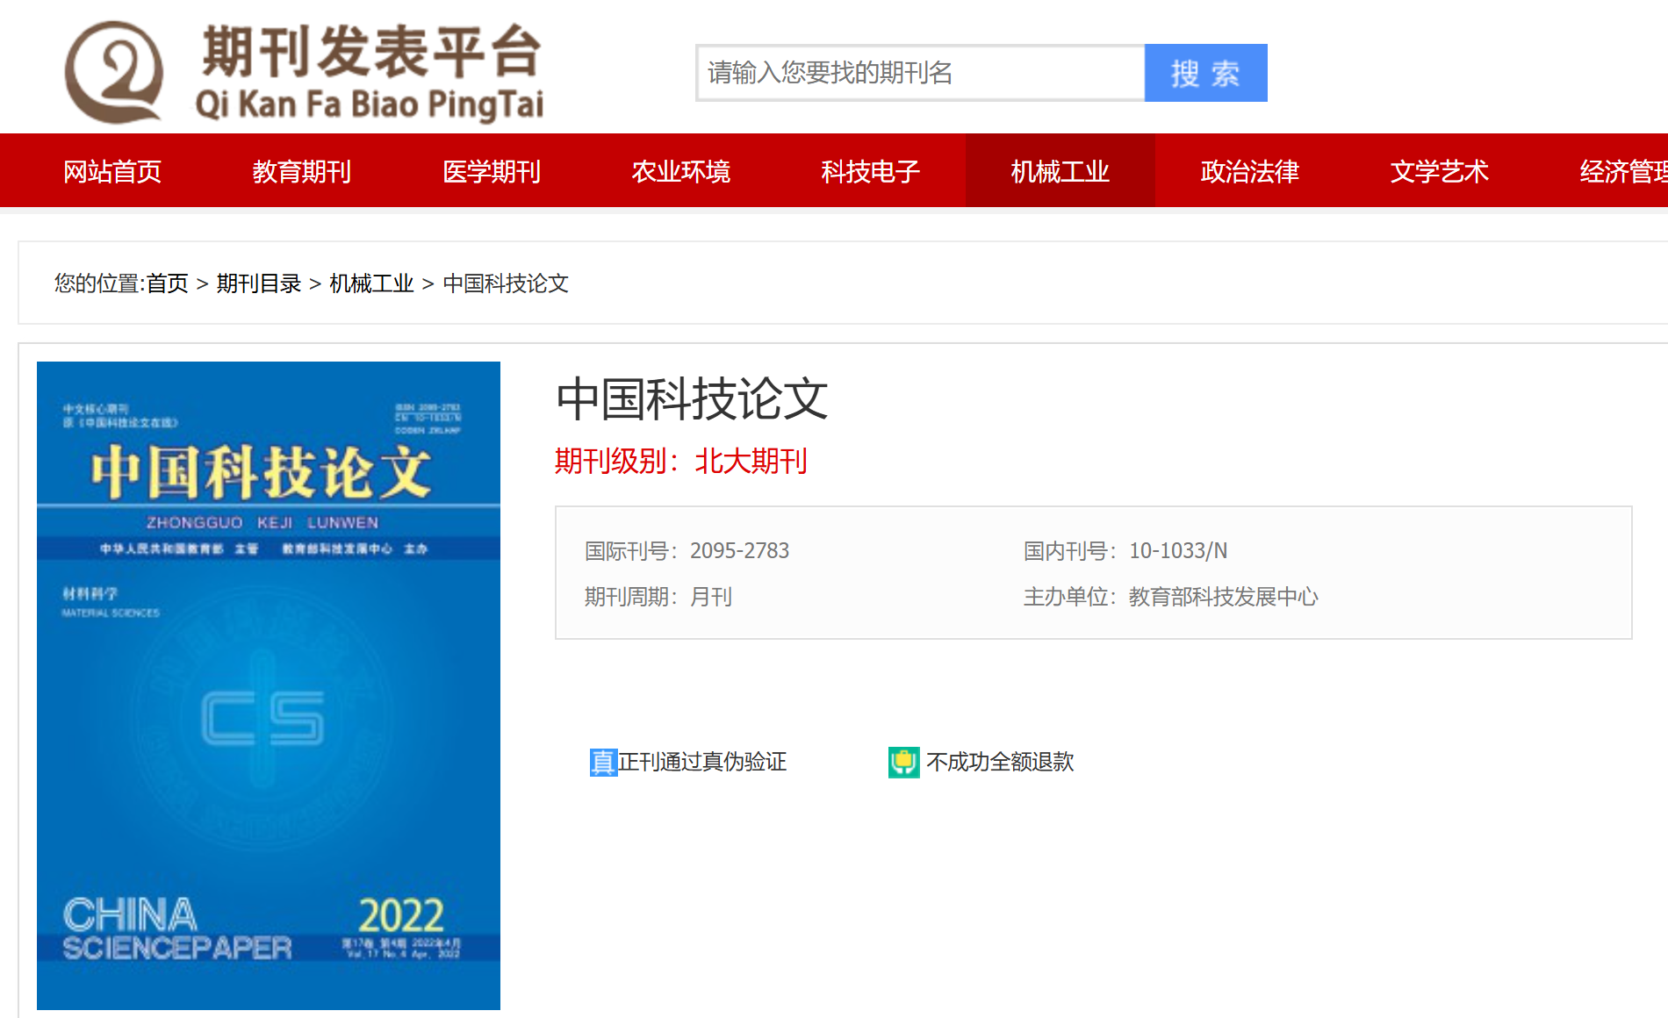Open the 文学艺术 navigation item
This screenshot has width=1668, height=1018.
(1439, 171)
